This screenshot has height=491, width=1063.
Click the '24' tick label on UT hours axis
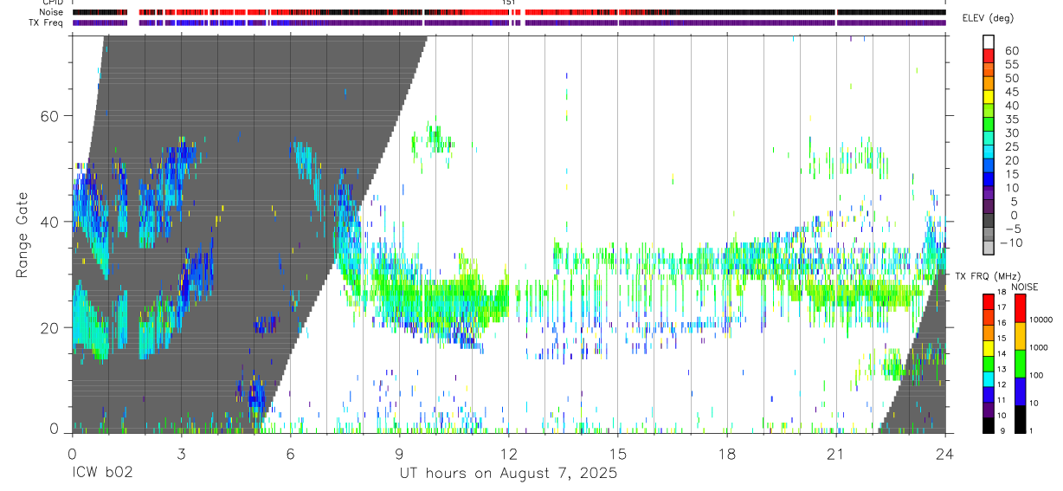coord(944,454)
